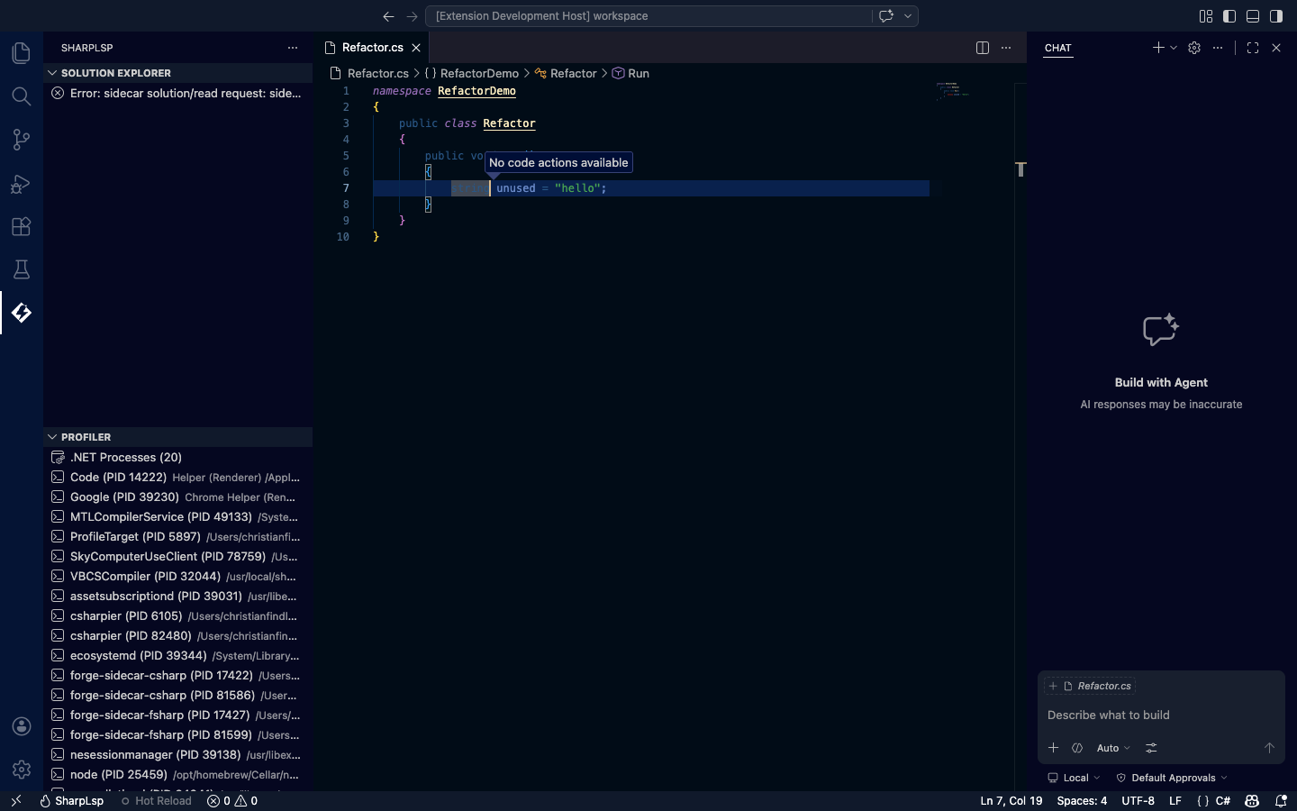The height and width of the screenshot is (811, 1297).
Task: Open the Explorer view in activity bar
Action: pos(22,53)
